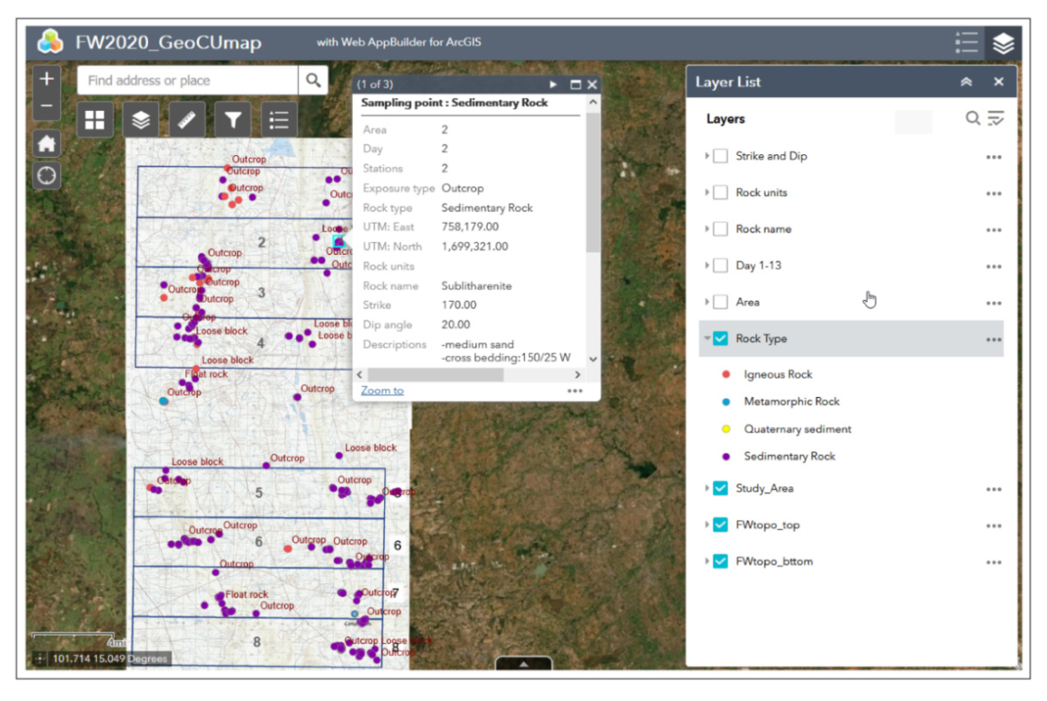
Task: Uncheck the Study_Area layer checkbox
Action: (x=720, y=488)
